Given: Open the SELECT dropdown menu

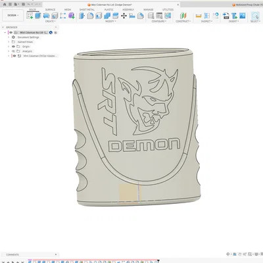Looking at the screenshot, I should tap(255, 21).
